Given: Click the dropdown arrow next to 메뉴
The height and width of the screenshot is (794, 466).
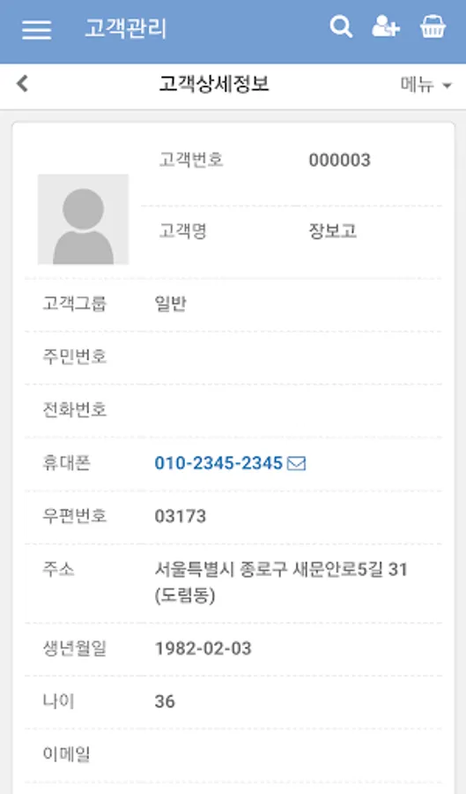Looking at the screenshot, I should pos(447,86).
